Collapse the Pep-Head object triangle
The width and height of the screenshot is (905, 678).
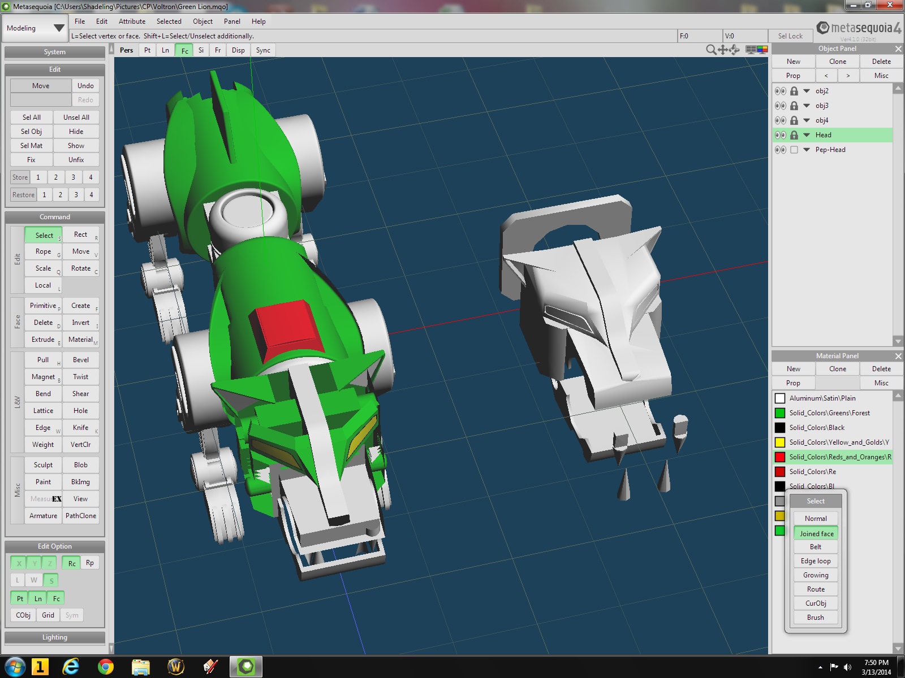tap(807, 150)
